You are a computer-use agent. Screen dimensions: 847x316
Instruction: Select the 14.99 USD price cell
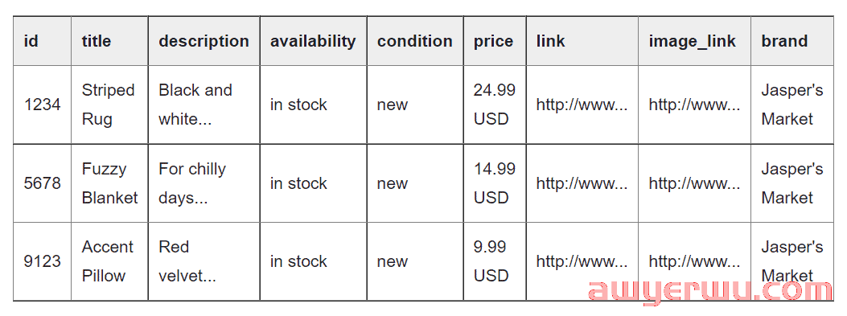[495, 183]
